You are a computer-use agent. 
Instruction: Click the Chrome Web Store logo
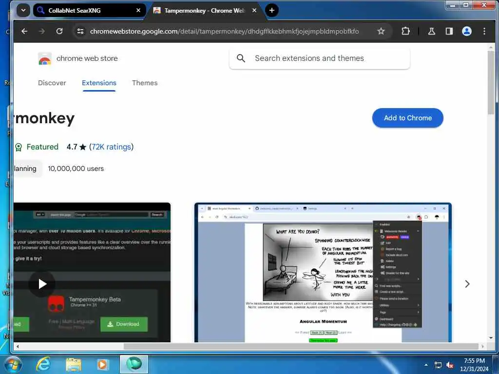(45, 58)
